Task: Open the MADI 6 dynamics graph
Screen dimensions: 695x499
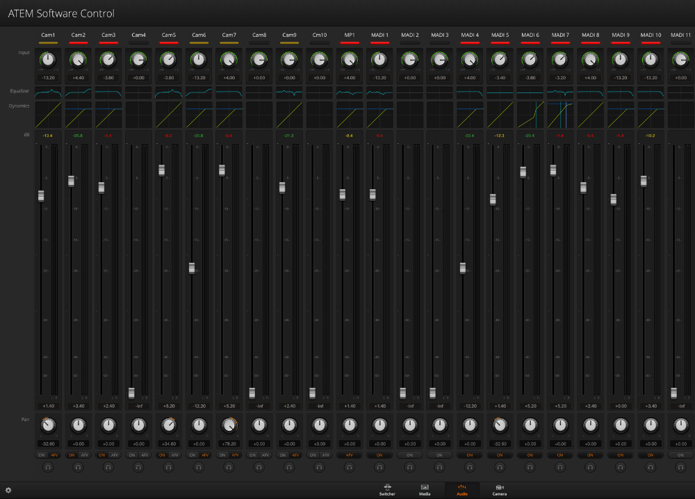Action: (x=530, y=114)
